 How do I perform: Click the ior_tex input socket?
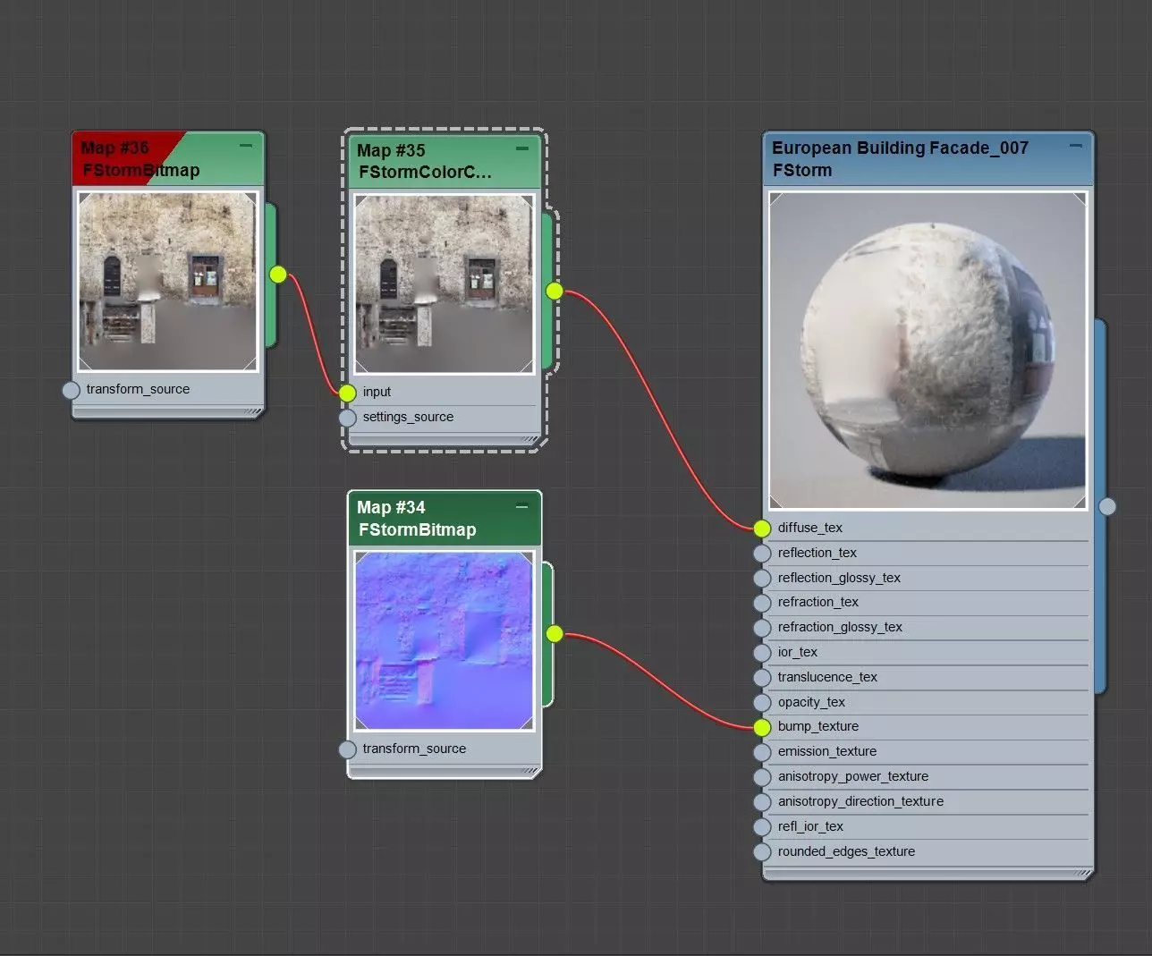762,653
